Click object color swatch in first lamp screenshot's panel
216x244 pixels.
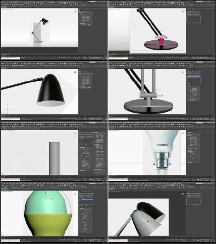[x=89, y=25]
